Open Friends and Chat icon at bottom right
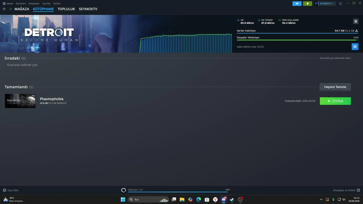Screen dimensions: 363x204 358,190
